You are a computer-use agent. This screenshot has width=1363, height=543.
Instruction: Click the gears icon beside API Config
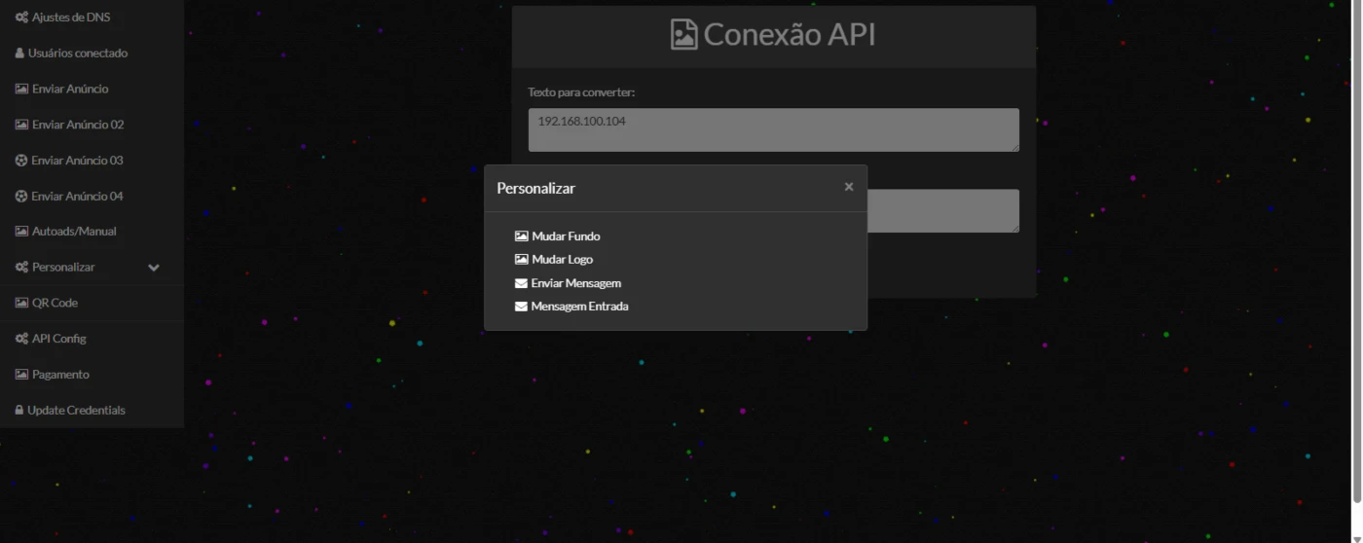click(x=21, y=339)
